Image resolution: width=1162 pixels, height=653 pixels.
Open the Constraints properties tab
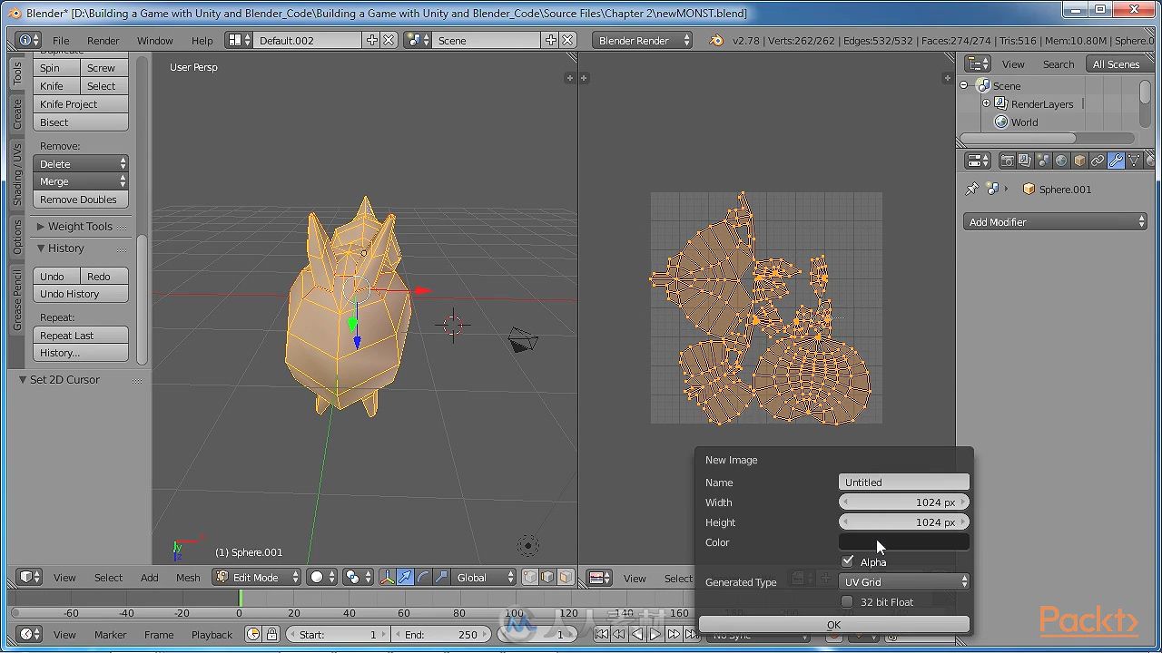point(1098,161)
